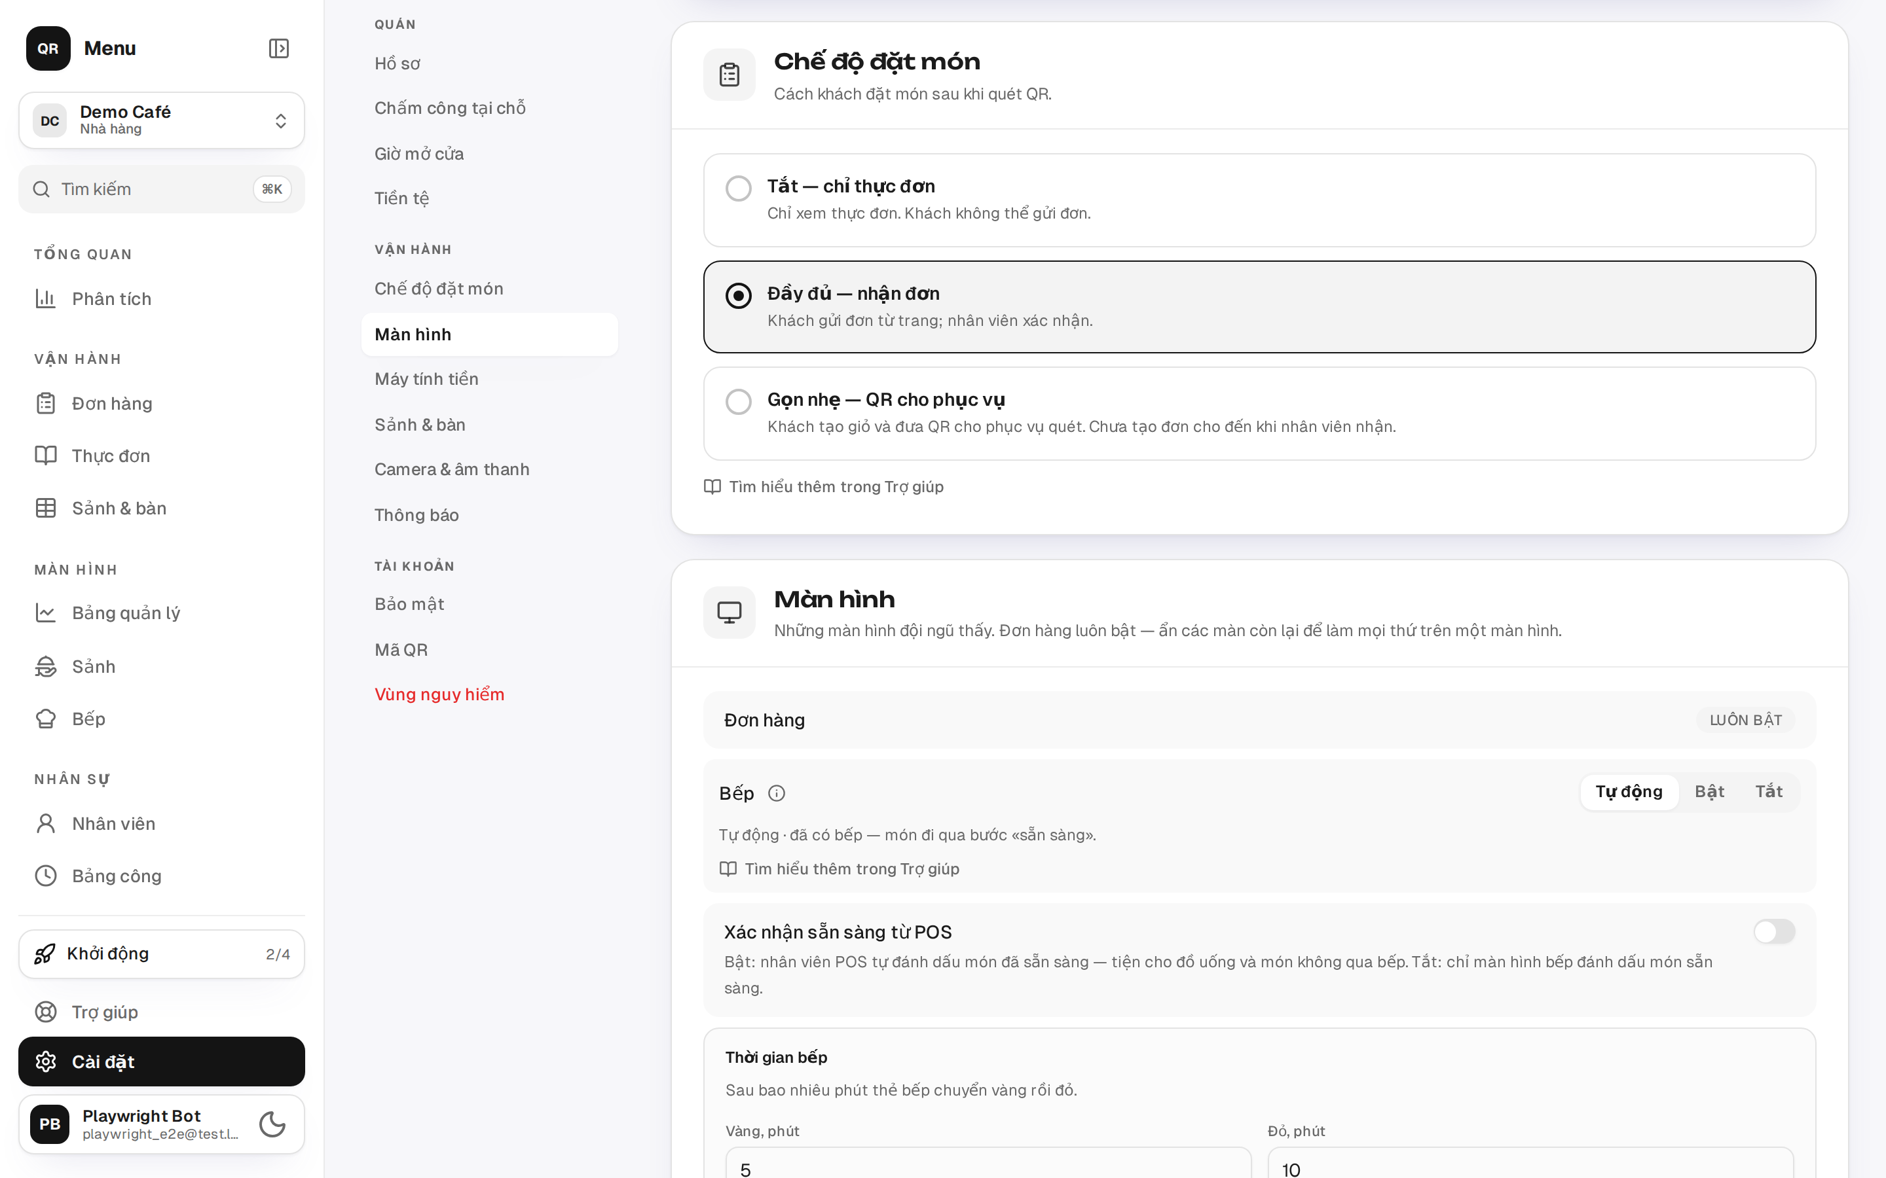Click the QR Menu logo
Image resolution: width=1886 pixels, height=1178 pixels.
pyautogui.click(x=48, y=48)
